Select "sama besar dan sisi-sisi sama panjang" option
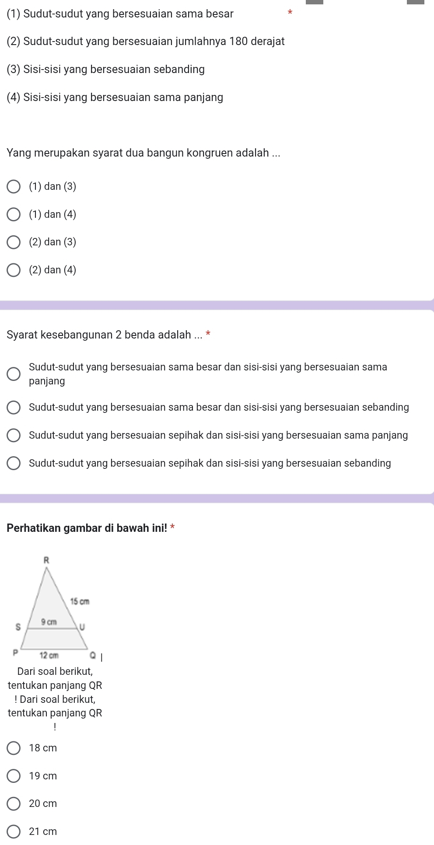Image resolution: width=434 pixels, height=845 pixels. click(14, 374)
